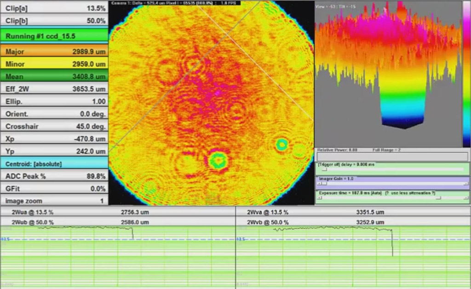
Task: Click the Imager Gain slider thumb
Action: coord(324,183)
